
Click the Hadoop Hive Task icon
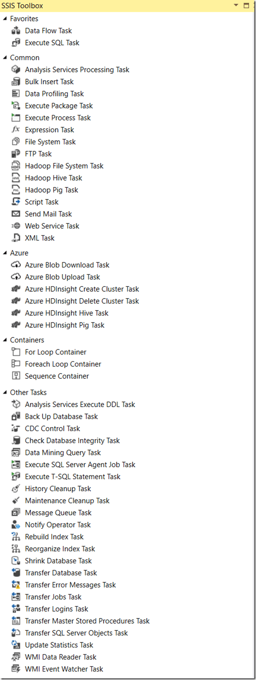(x=16, y=178)
